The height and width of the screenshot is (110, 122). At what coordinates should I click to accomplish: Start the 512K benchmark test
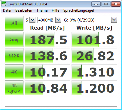(x=14, y=56)
